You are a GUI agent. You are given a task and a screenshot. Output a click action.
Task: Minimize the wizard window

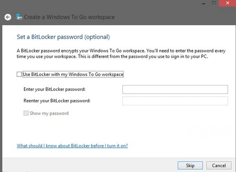tap(204, 3)
